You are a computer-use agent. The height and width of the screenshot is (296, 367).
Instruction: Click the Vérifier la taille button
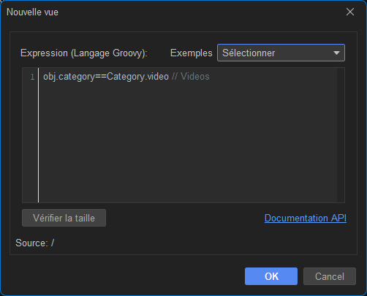pos(64,218)
